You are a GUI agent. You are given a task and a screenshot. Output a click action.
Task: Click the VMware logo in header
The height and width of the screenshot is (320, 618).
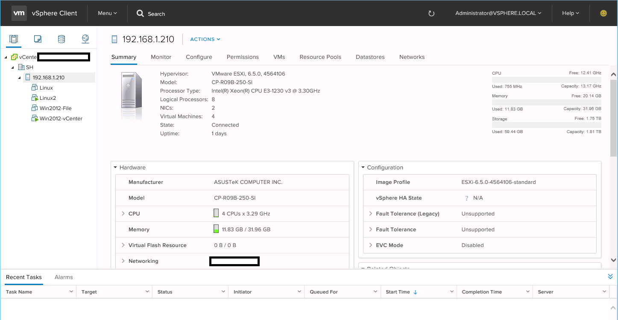pyautogui.click(x=19, y=13)
